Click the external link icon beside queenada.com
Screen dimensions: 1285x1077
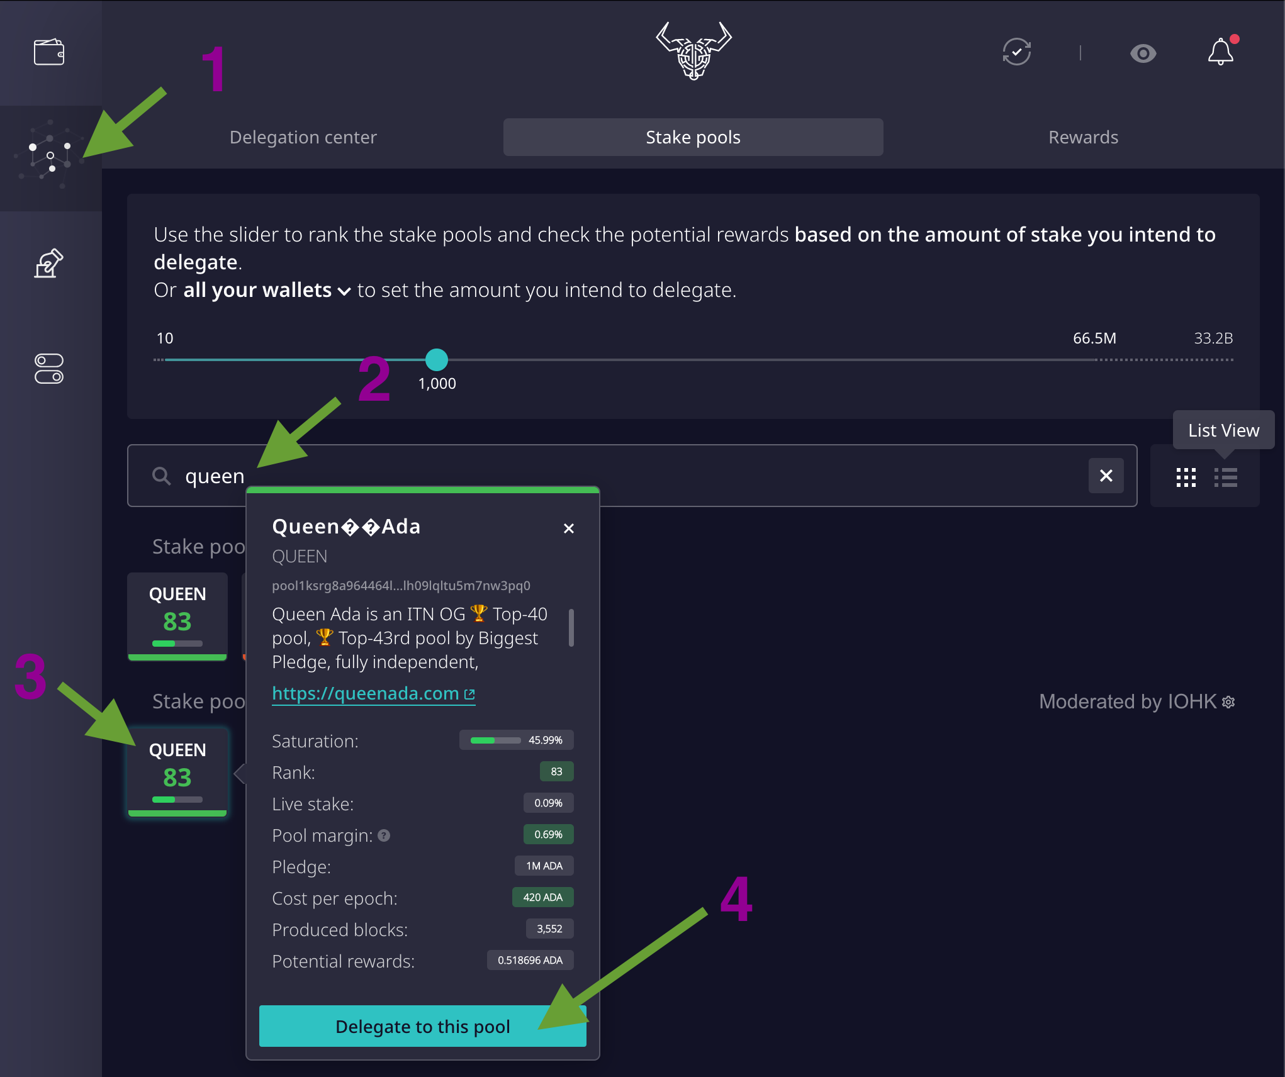click(x=469, y=694)
